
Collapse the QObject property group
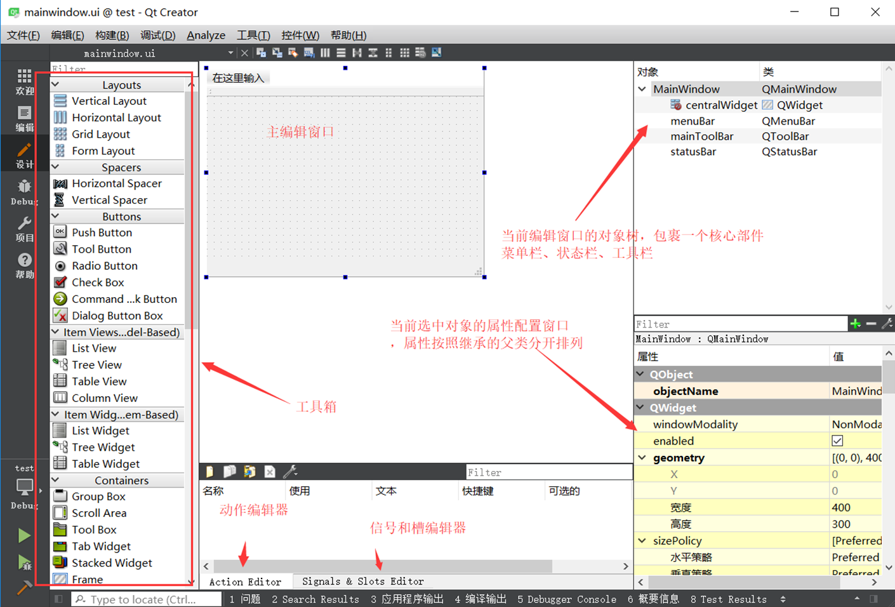[641, 374]
